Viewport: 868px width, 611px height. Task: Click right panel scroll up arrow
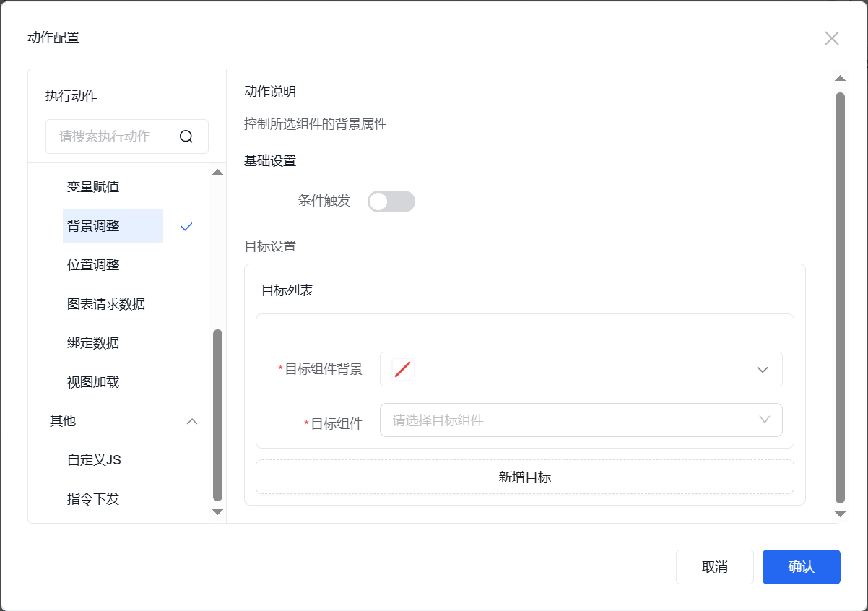(x=840, y=79)
